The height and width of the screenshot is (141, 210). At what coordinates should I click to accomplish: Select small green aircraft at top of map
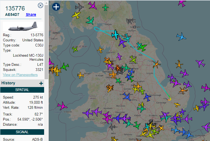tap(105, 8)
